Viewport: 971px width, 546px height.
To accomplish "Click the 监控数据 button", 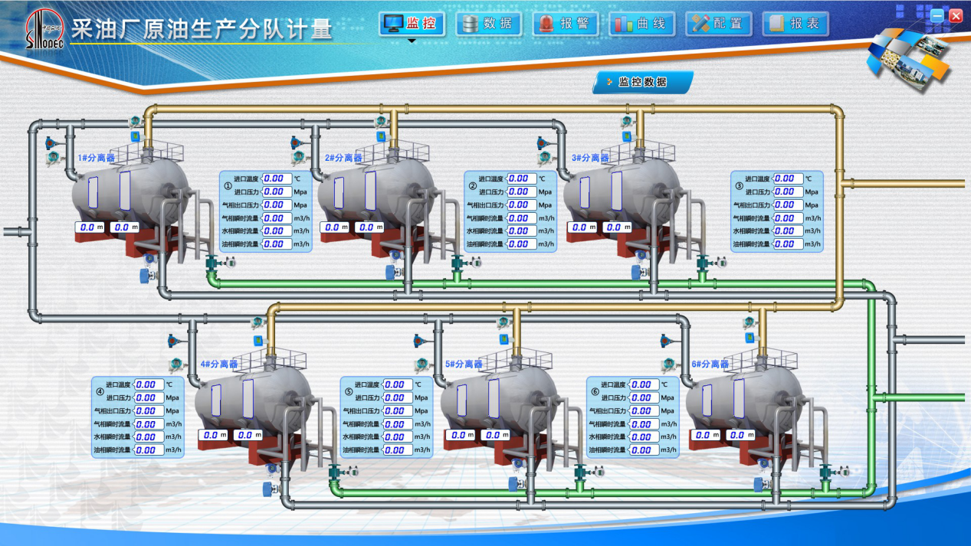I will [x=642, y=82].
